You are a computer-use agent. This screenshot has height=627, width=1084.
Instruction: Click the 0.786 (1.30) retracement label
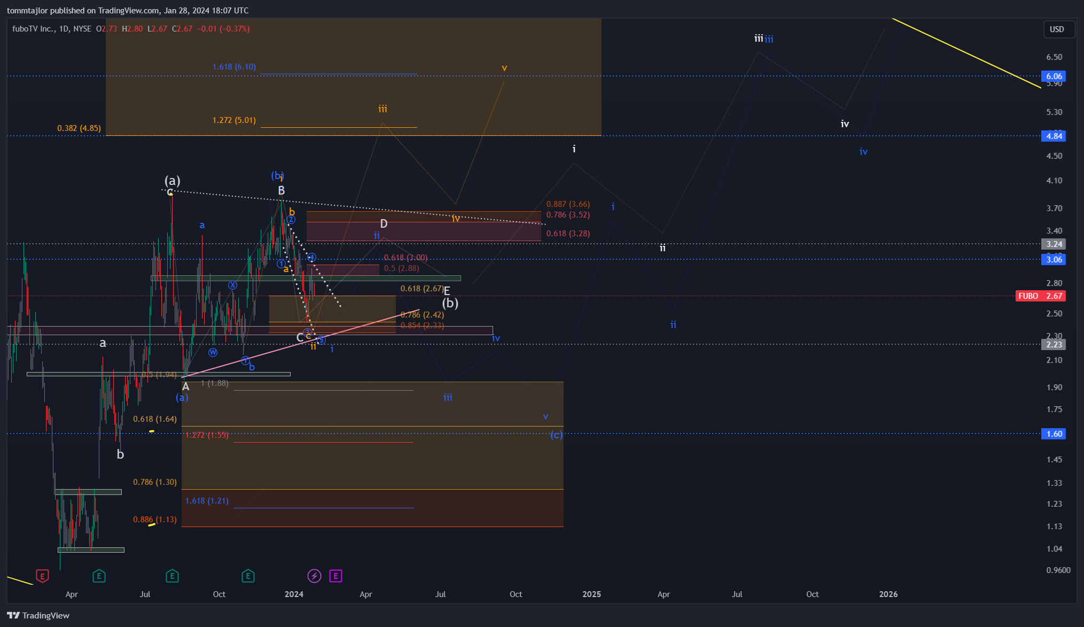point(155,482)
